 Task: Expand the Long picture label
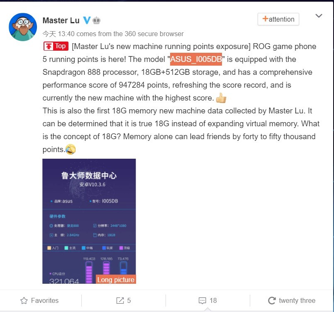click(116, 279)
